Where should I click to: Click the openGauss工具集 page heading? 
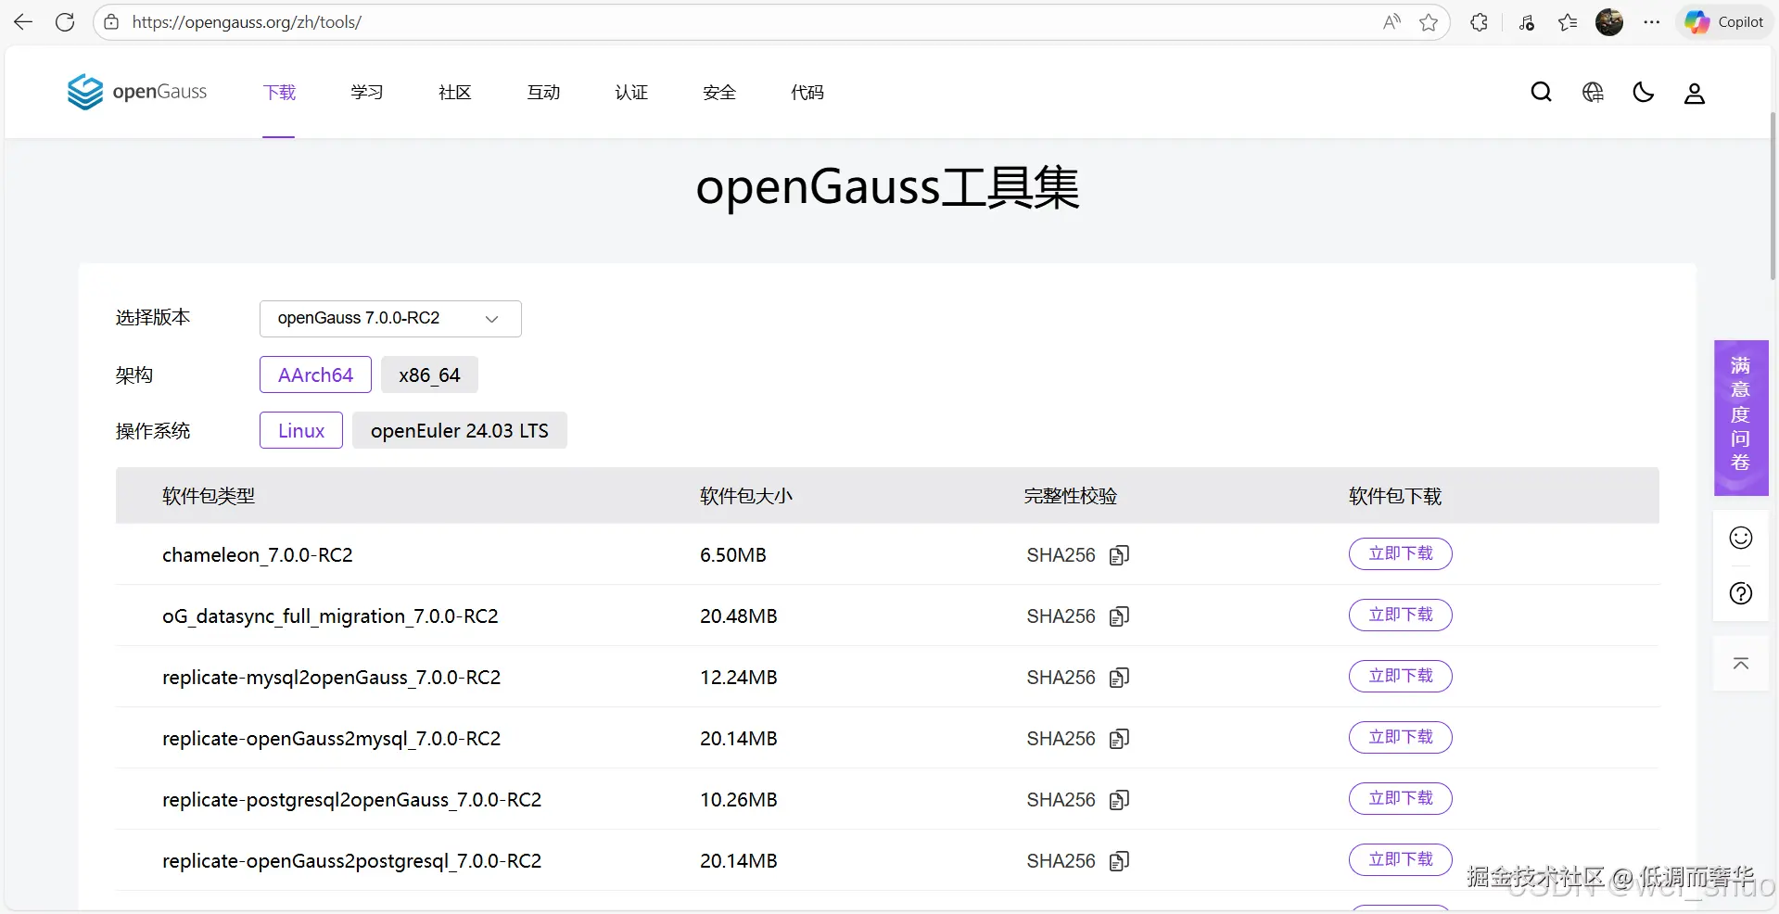tap(888, 187)
